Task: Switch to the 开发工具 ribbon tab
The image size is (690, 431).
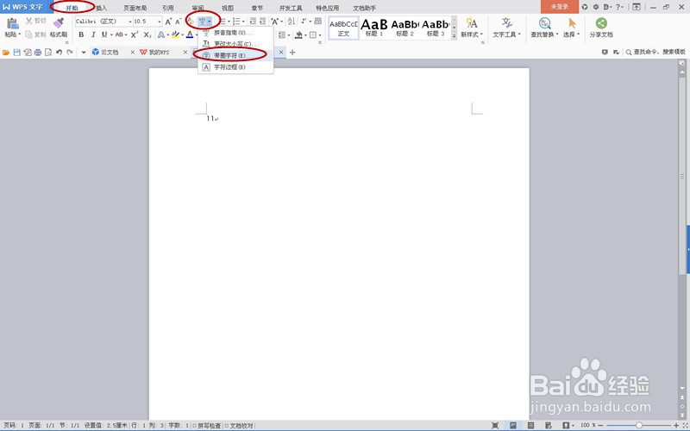Action: click(291, 8)
